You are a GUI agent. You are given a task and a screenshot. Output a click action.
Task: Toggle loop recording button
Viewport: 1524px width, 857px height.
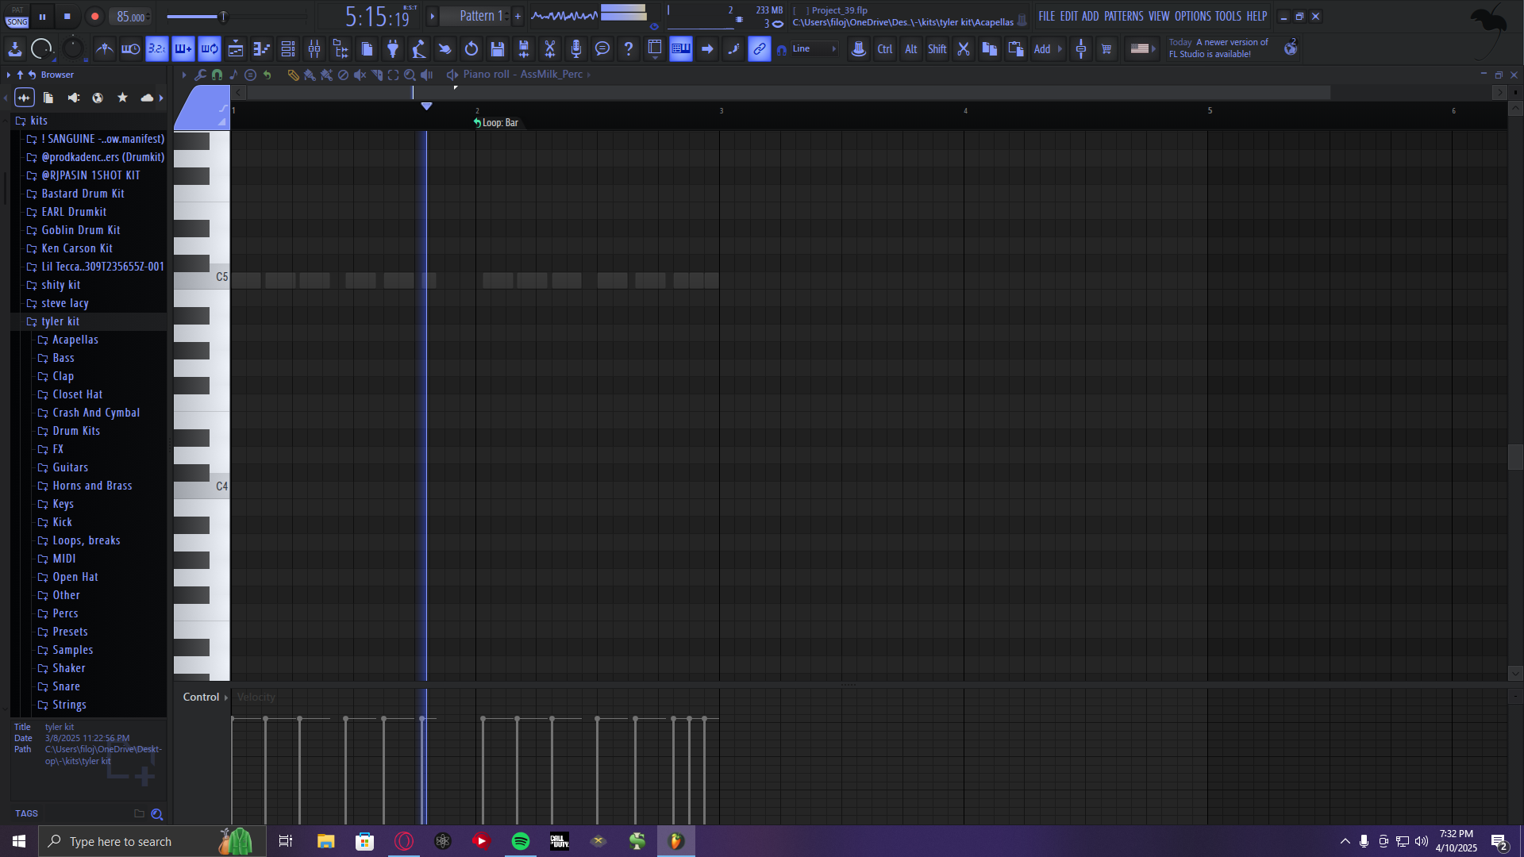(x=210, y=49)
